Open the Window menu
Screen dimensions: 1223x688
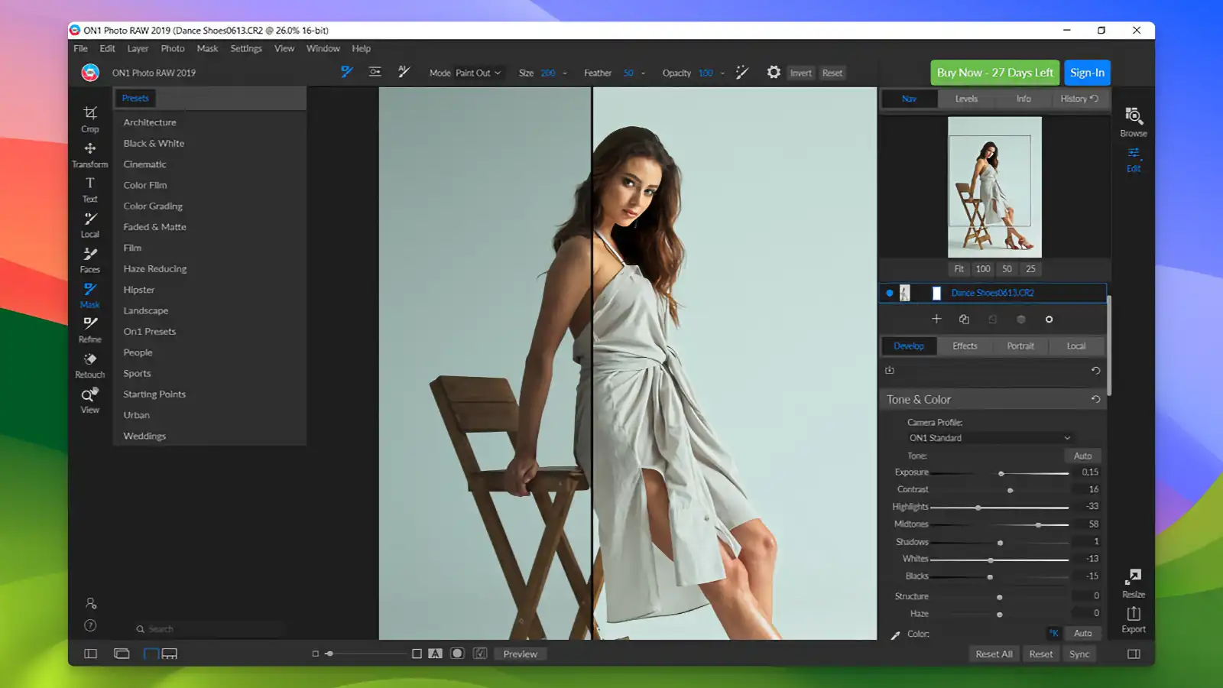pos(323,48)
